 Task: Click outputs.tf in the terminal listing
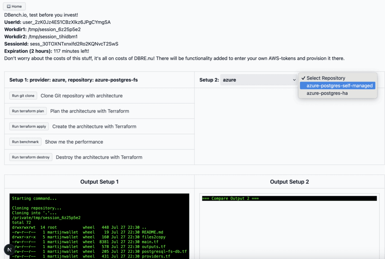[154, 247]
